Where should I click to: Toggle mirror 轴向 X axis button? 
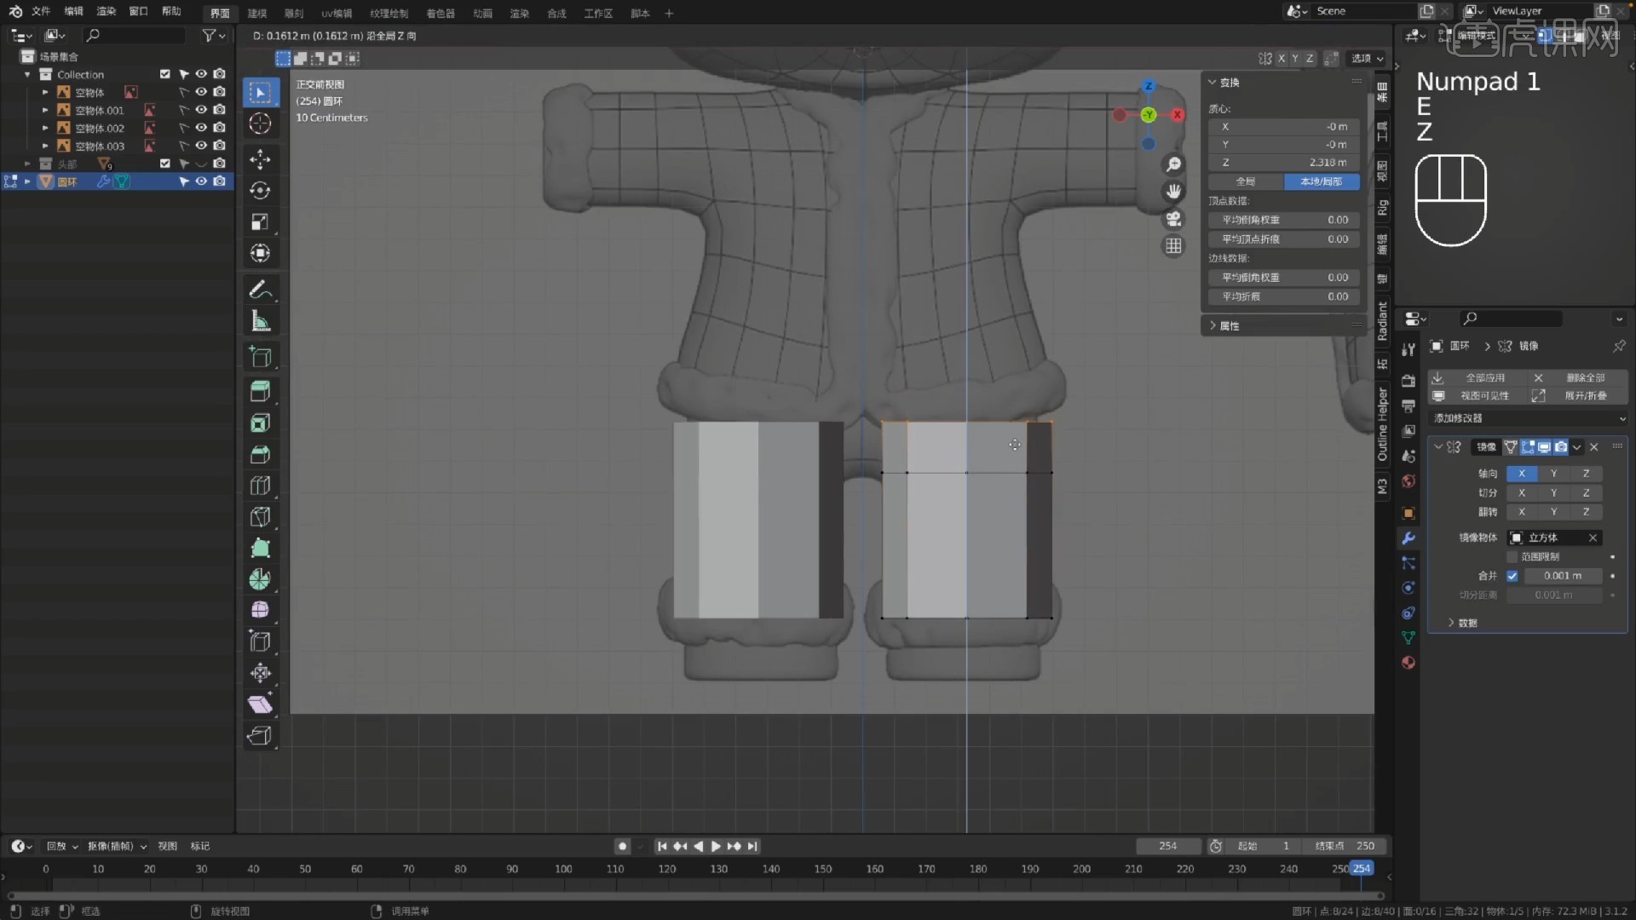(1522, 474)
